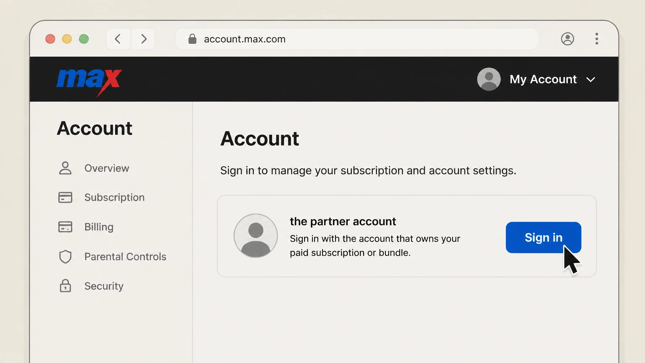Select Billing in the sidebar

(99, 227)
